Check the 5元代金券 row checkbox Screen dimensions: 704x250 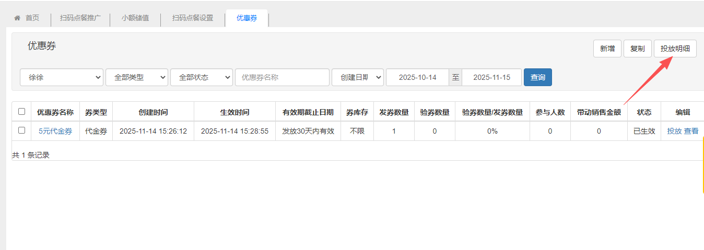pyautogui.click(x=21, y=130)
